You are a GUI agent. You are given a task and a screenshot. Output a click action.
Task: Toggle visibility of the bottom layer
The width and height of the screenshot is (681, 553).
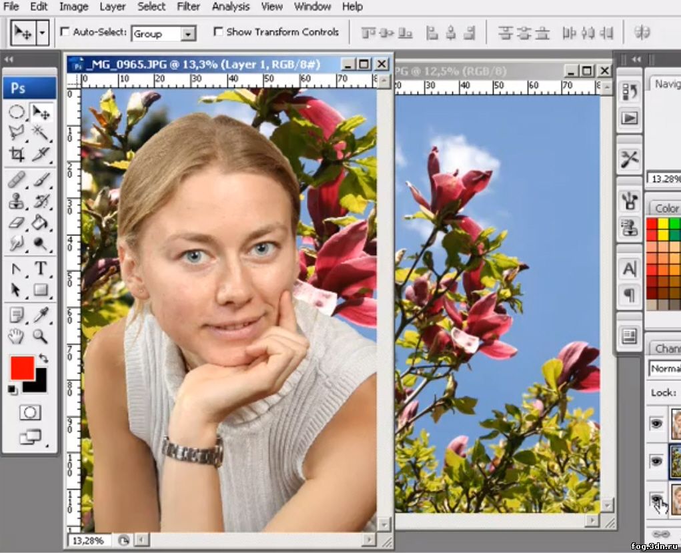(656, 498)
